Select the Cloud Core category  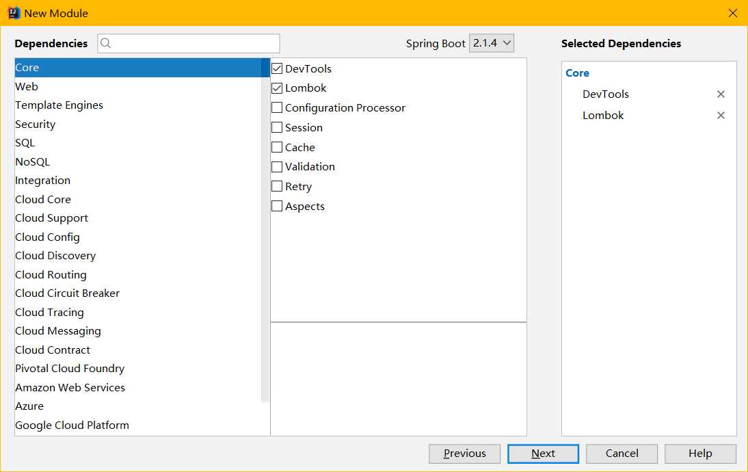(138, 200)
